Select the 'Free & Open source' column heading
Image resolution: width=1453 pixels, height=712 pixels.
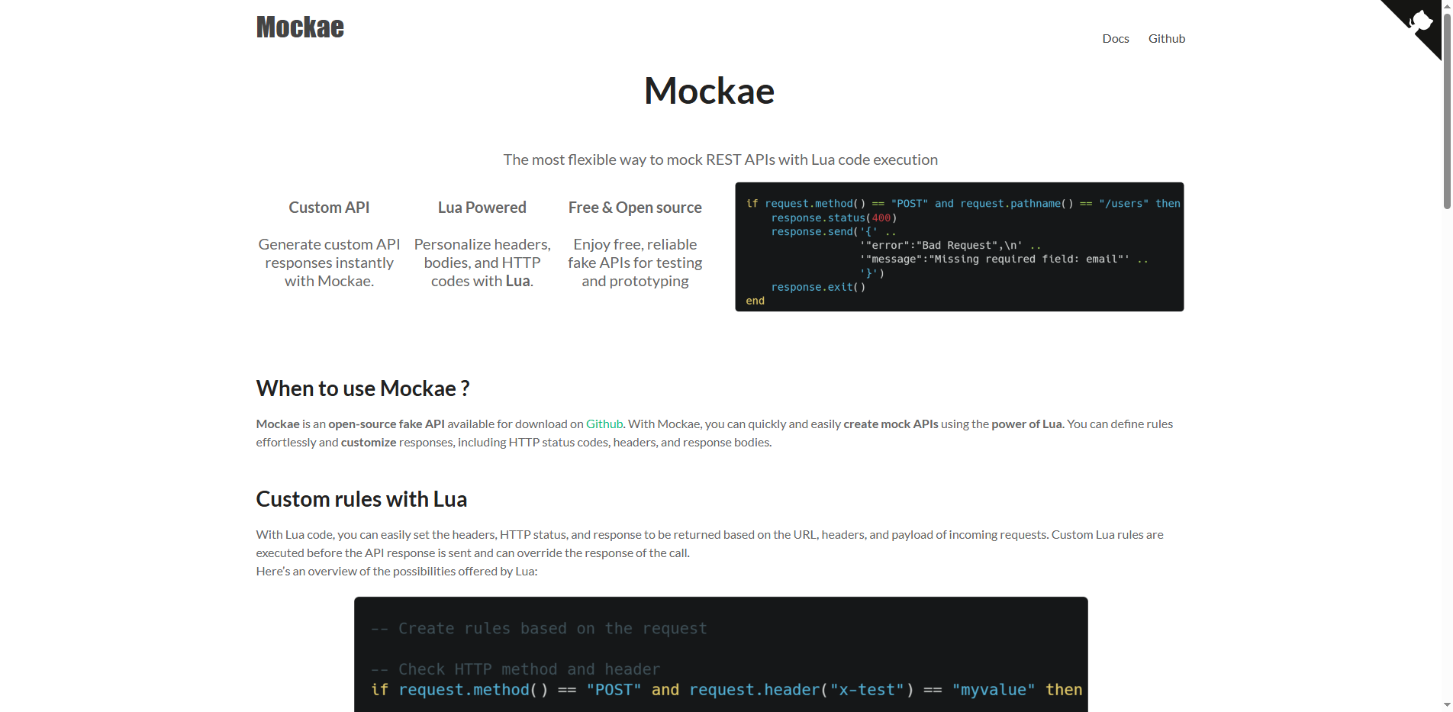[x=634, y=207]
